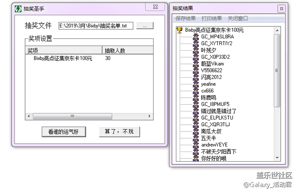Browse for lottery file with the ... button
Screen dimensions: 297x195
[145, 26]
